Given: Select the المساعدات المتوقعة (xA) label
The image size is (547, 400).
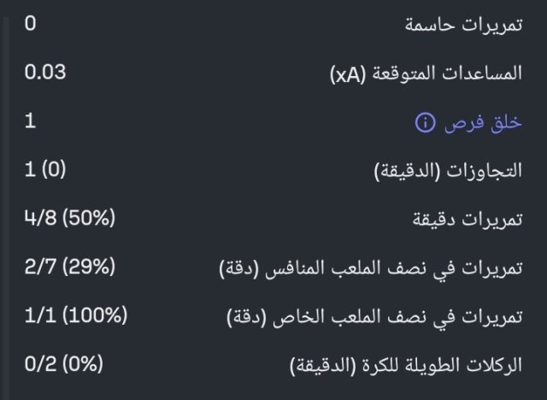Looking at the screenshot, I should point(426,74).
